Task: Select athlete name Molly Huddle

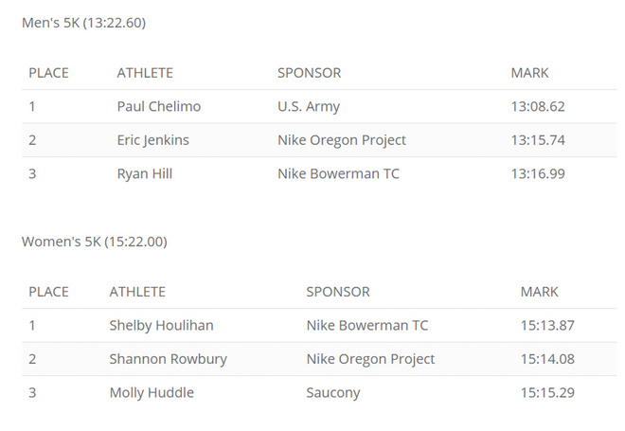Action: click(152, 392)
